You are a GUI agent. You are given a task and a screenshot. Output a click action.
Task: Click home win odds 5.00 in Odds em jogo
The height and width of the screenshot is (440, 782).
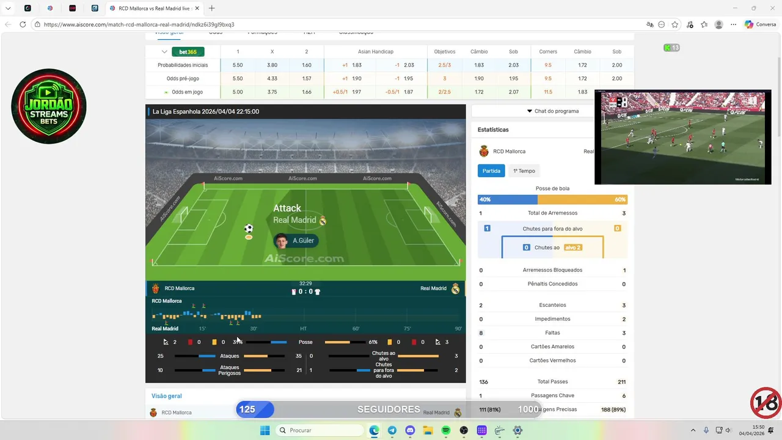pos(238,92)
